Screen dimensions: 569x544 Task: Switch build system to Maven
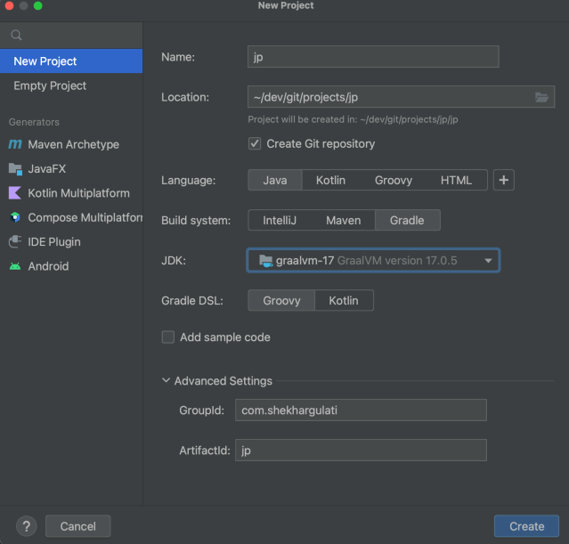(x=343, y=220)
